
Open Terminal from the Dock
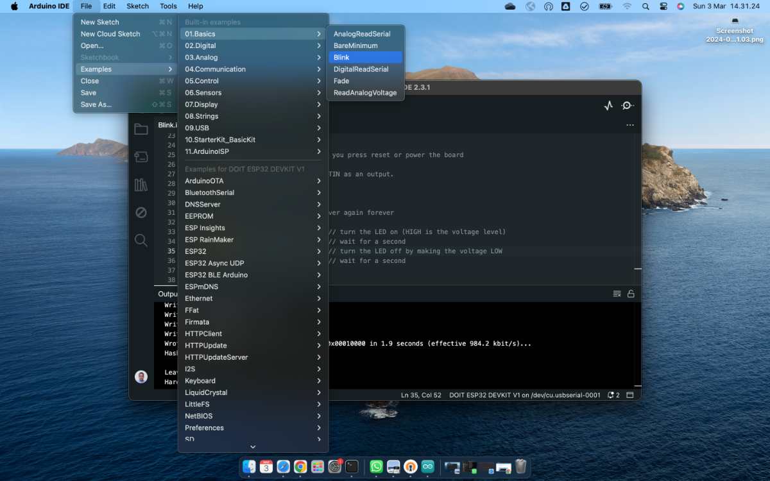pos(352,467)
